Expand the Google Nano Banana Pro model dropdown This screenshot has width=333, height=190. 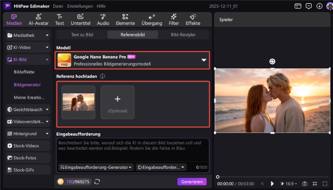tap(204, 60)
